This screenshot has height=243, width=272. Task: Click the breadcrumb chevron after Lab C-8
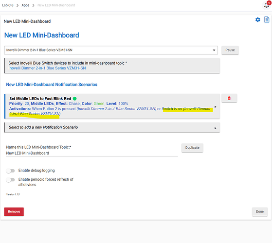pos(18,5)
